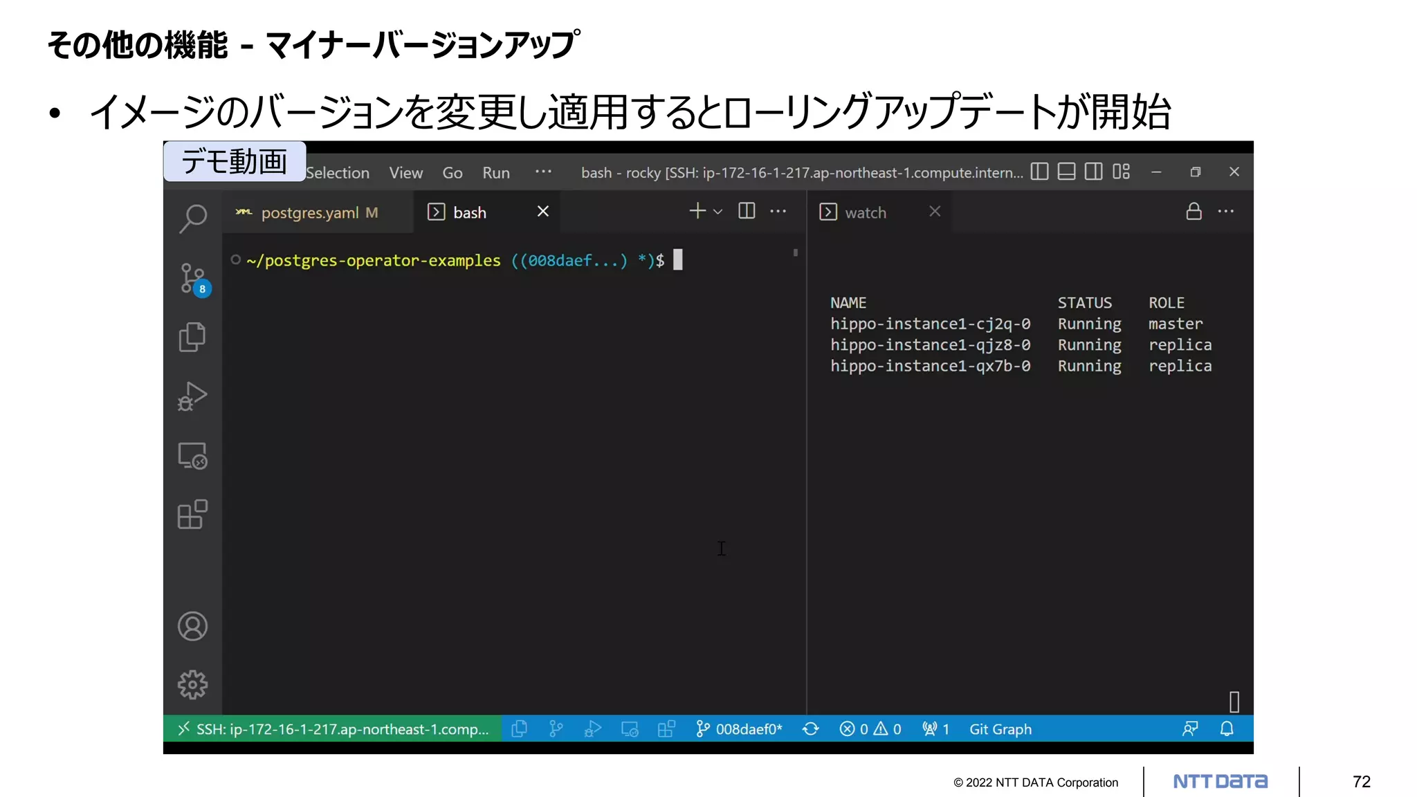This screenshot has height=797, width=1417.
Task: Click the status bar remote explorer icon
Action: [x=630, y=729]
